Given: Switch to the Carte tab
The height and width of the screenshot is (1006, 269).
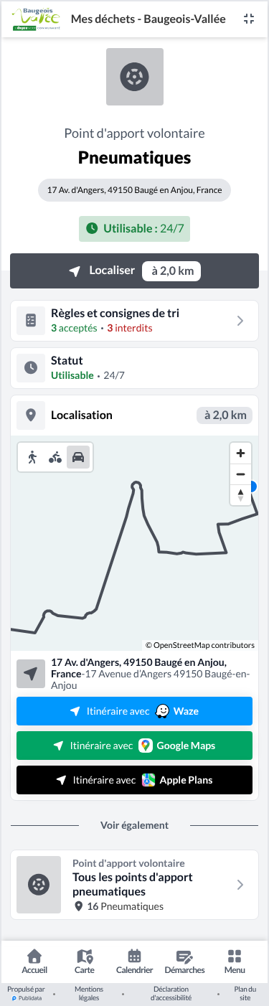Looking at the screenshot, I should tap(84, 962).
